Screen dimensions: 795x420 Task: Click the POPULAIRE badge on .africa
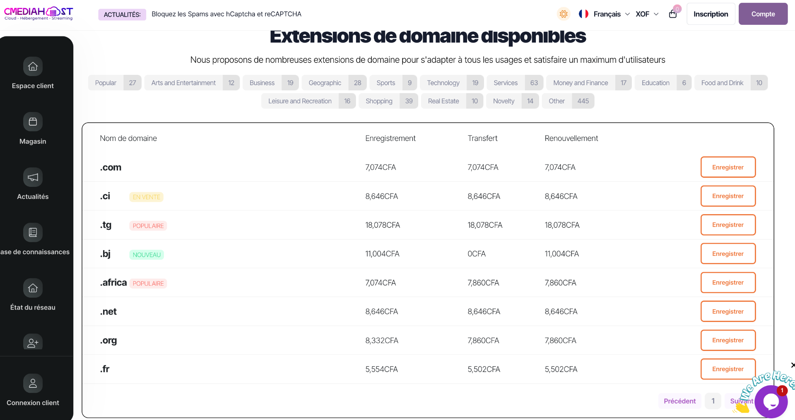tap(148, 284)
